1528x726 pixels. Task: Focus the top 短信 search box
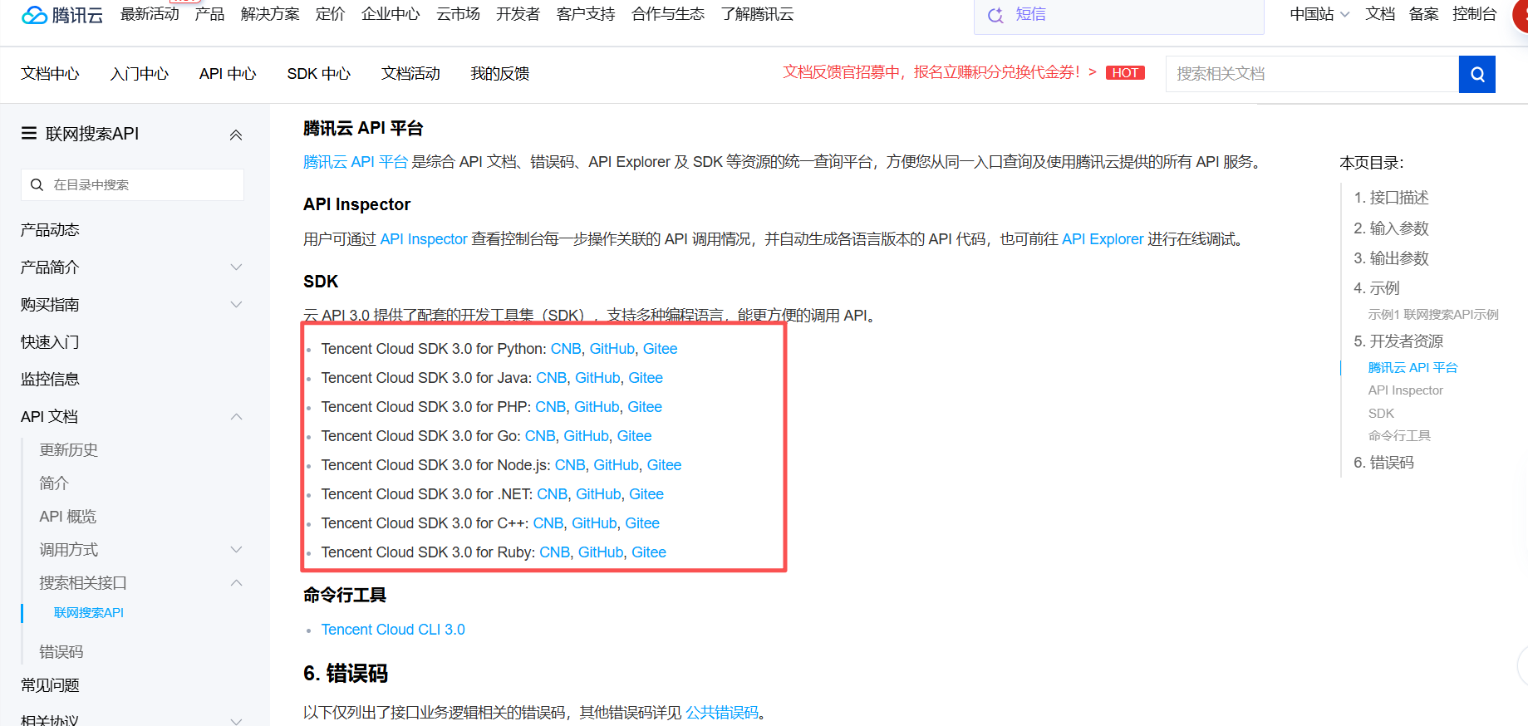(x=1118, y=15)
